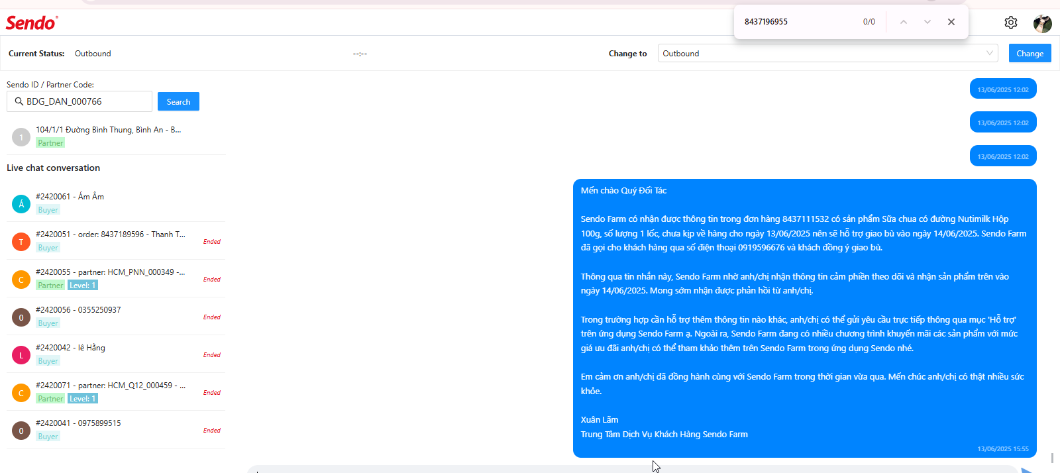Click the avatar of the Bình Thung partner result
The height and width of the screenshot is (473, 1060).
click(x=21, y=137)
